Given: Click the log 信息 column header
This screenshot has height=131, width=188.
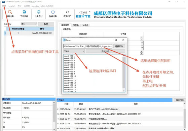Looking at the screenshot, I should pyautogui.click(x=136, y=104).
